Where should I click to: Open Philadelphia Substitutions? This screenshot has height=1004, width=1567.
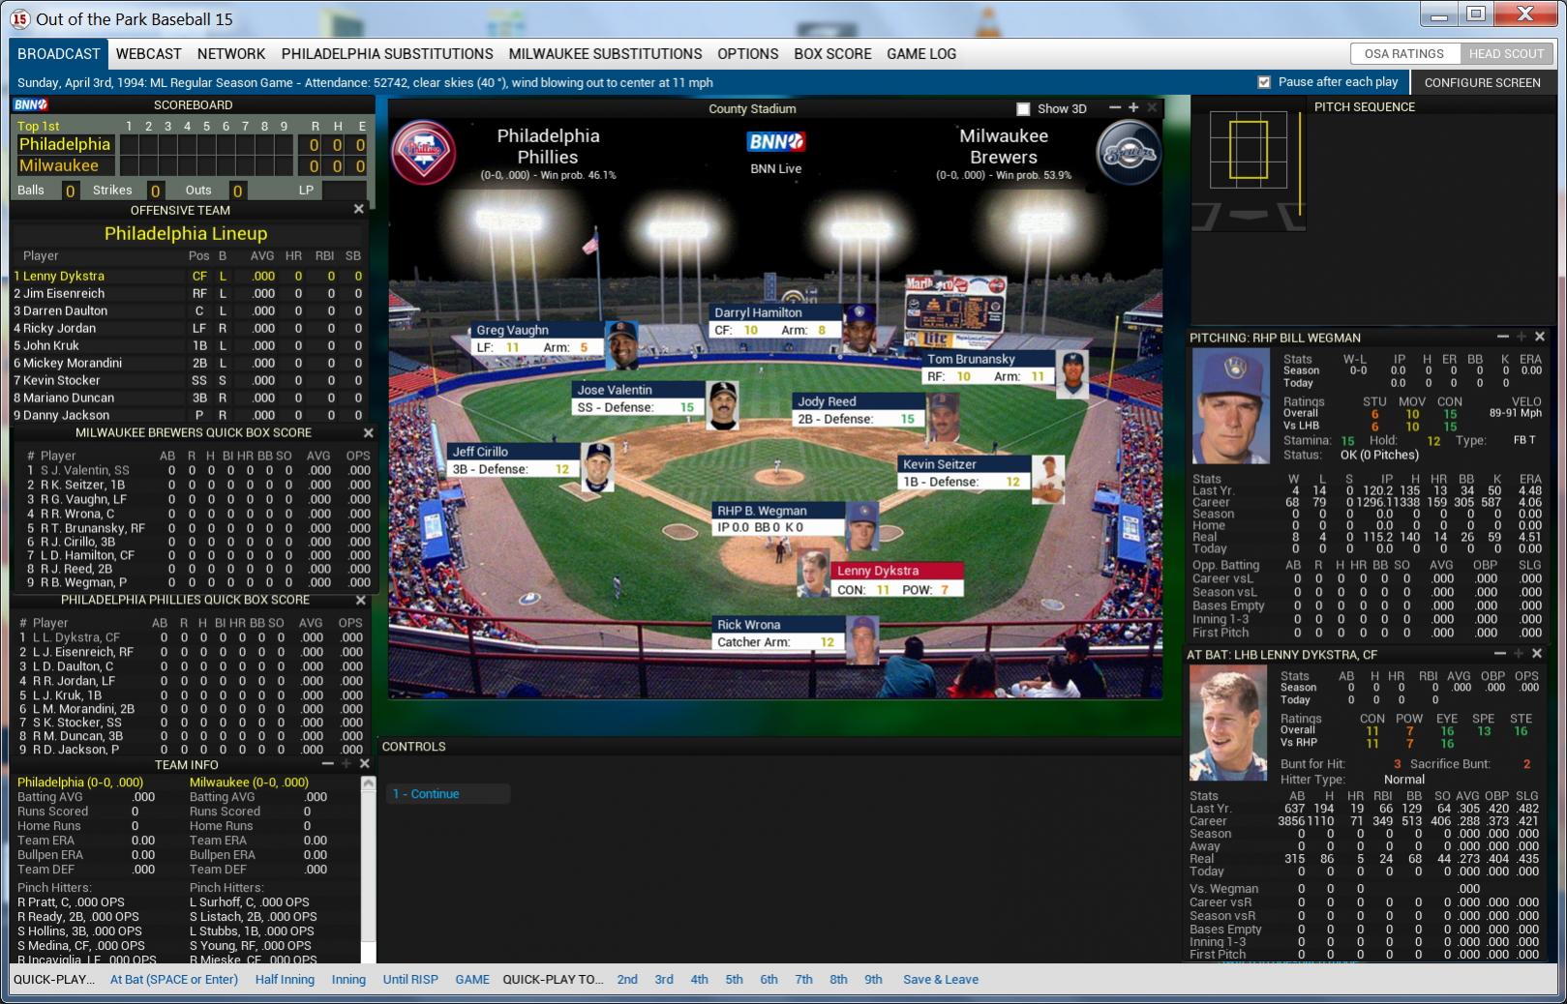(x=387, y=54)
